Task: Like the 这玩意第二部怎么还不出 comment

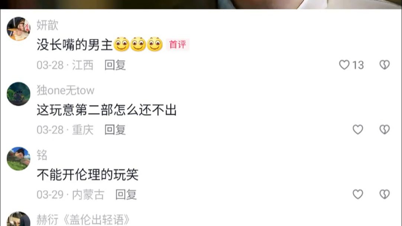Action: 358,130
